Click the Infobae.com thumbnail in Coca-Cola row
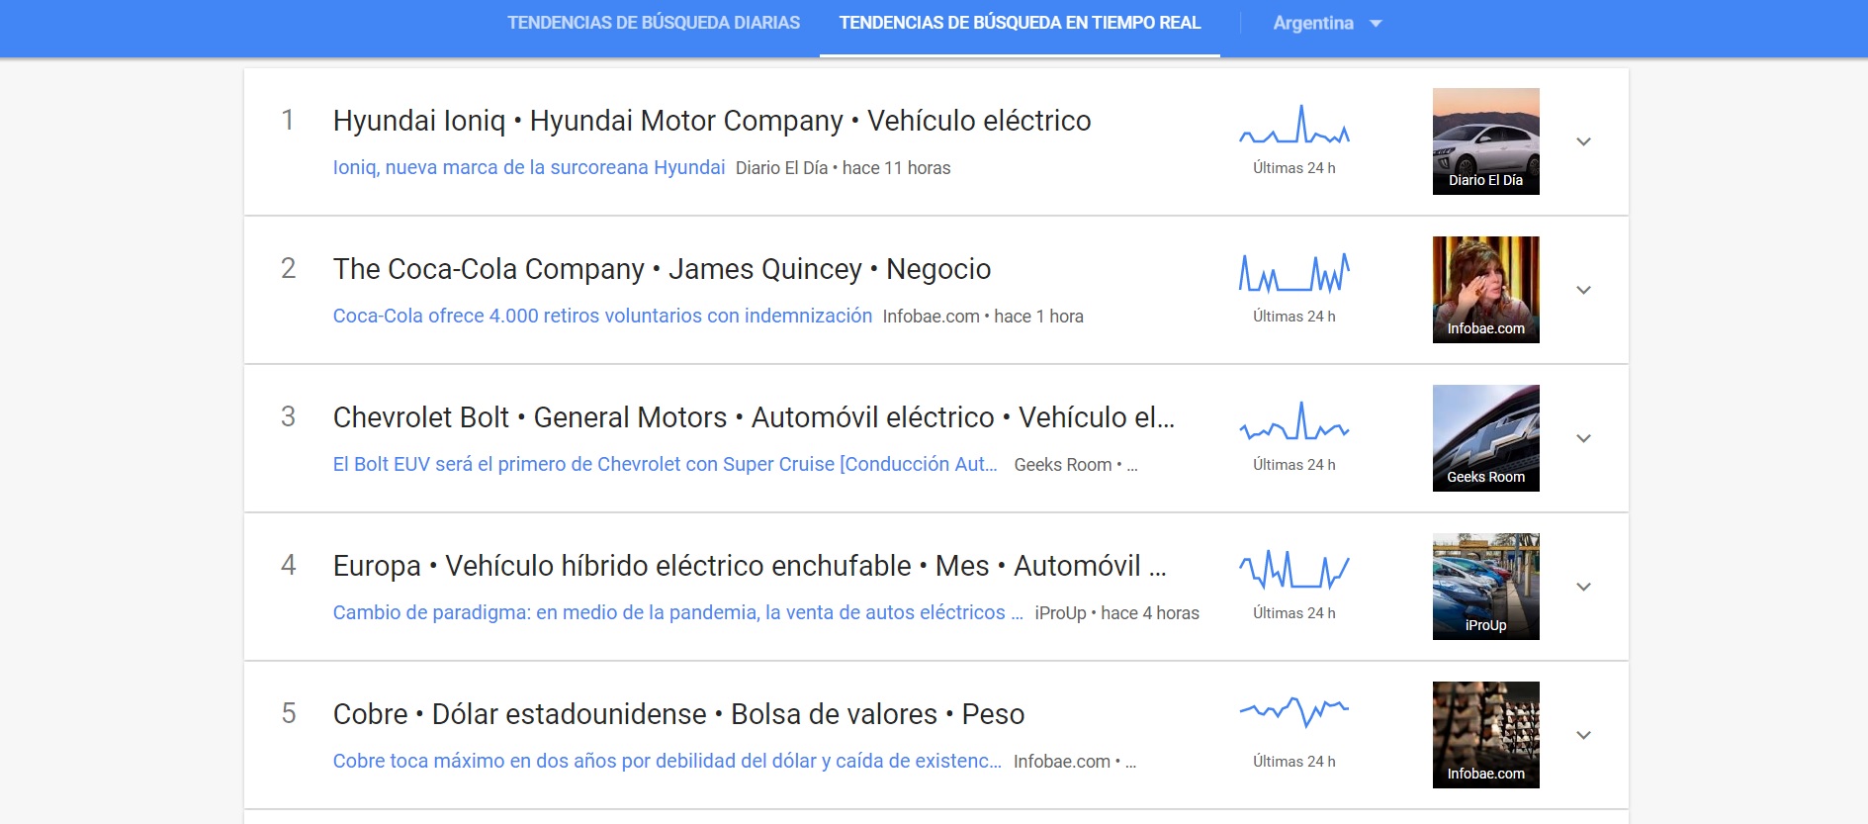The height and width of the screenshot is (824, 1868). coord(1485,290)
